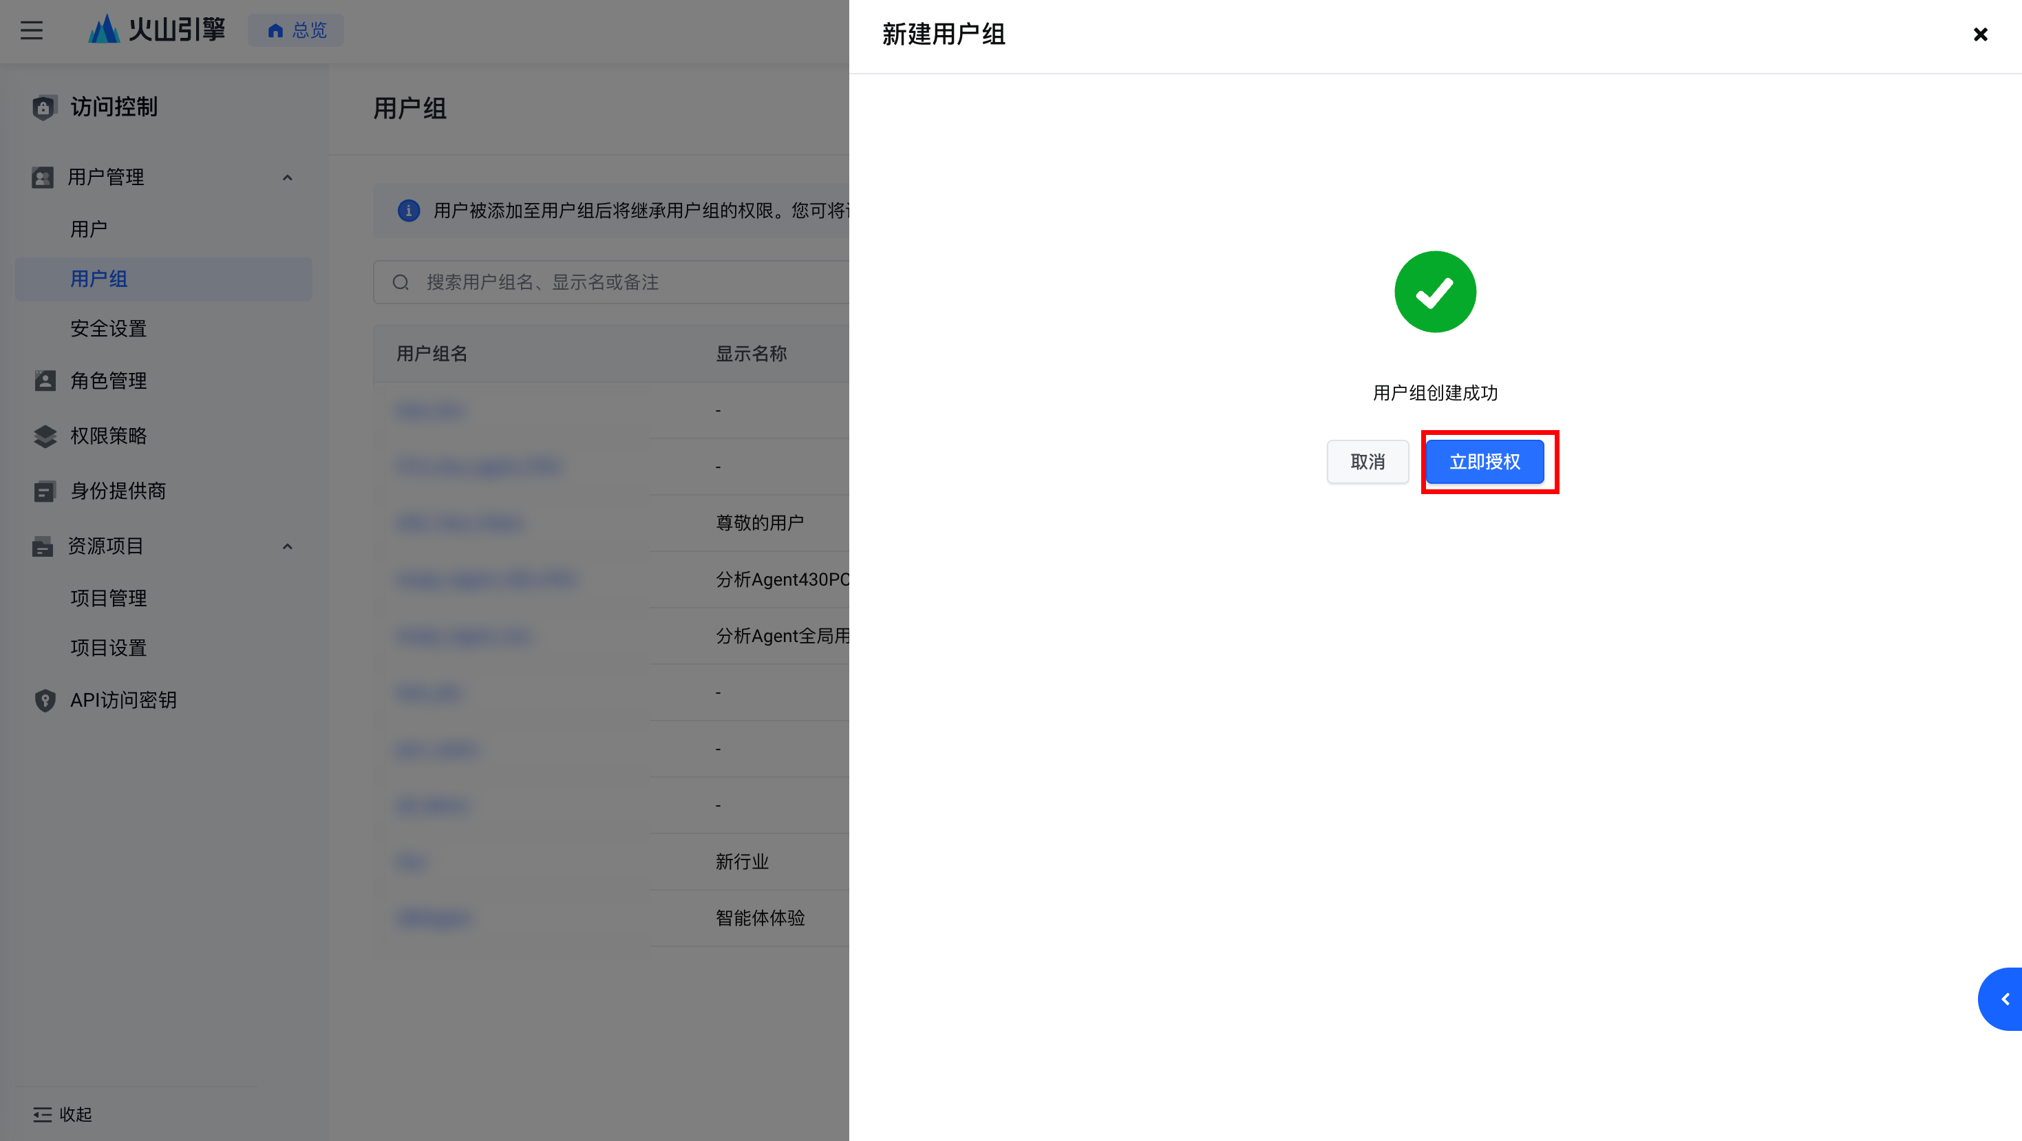The height and width of the screenshot is (1141, 2022).
Task: Click the search magnifier icon
Action: (x=401, y=283)
